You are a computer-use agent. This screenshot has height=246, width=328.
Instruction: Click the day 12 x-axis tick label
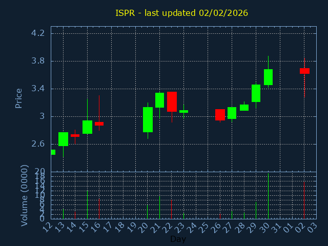pos(47,226)
